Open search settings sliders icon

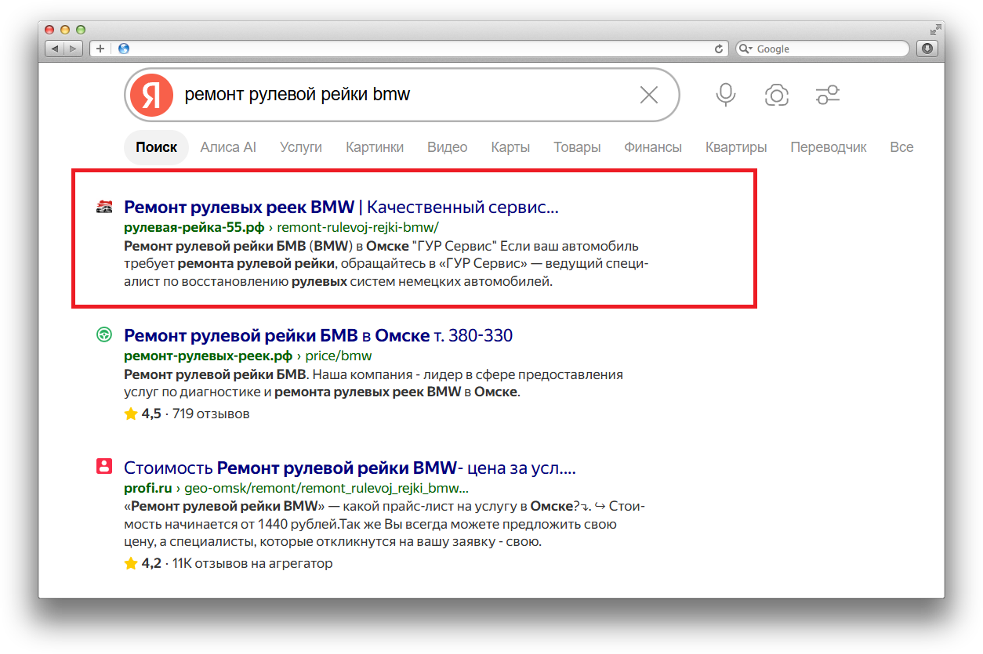(x=828, y=96)
